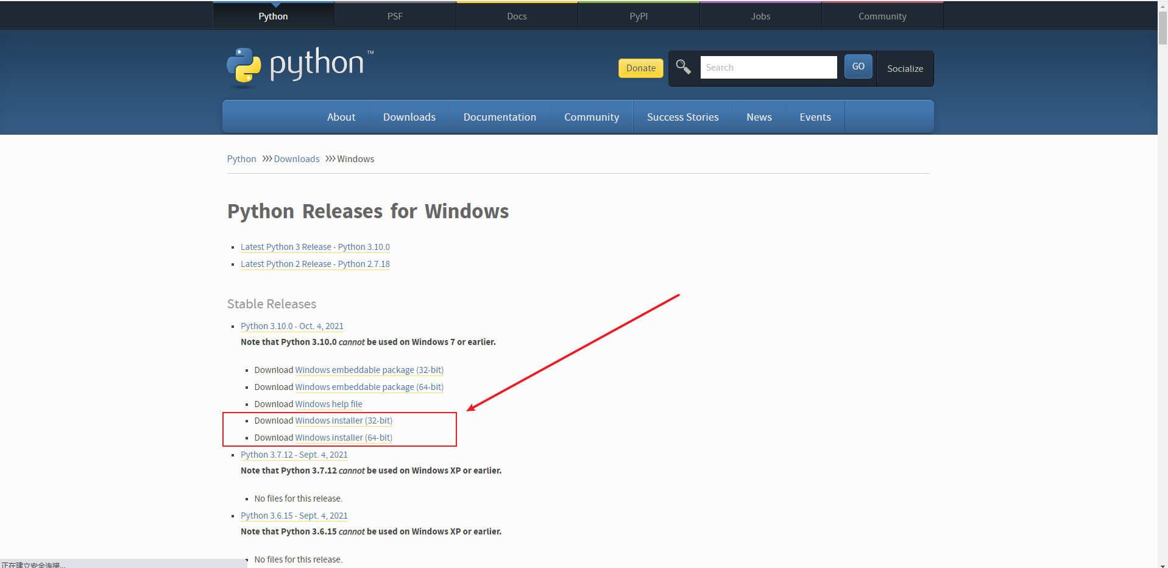Open the Success Stories navigation menu
Screen dimensions: 1168x568
coord(683,117)
